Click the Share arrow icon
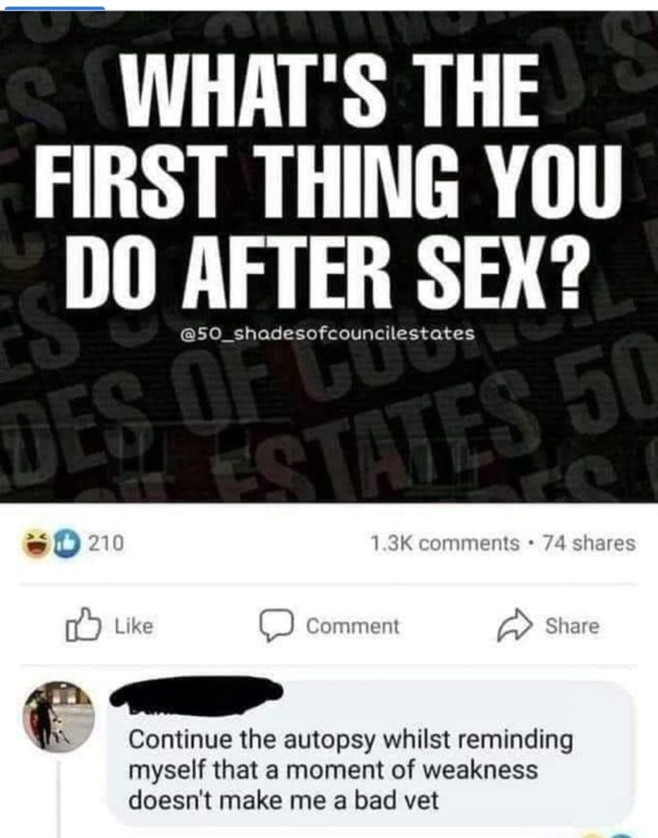Screen dimensions: 658x838 pyautogui.click(x=515, y=625)
